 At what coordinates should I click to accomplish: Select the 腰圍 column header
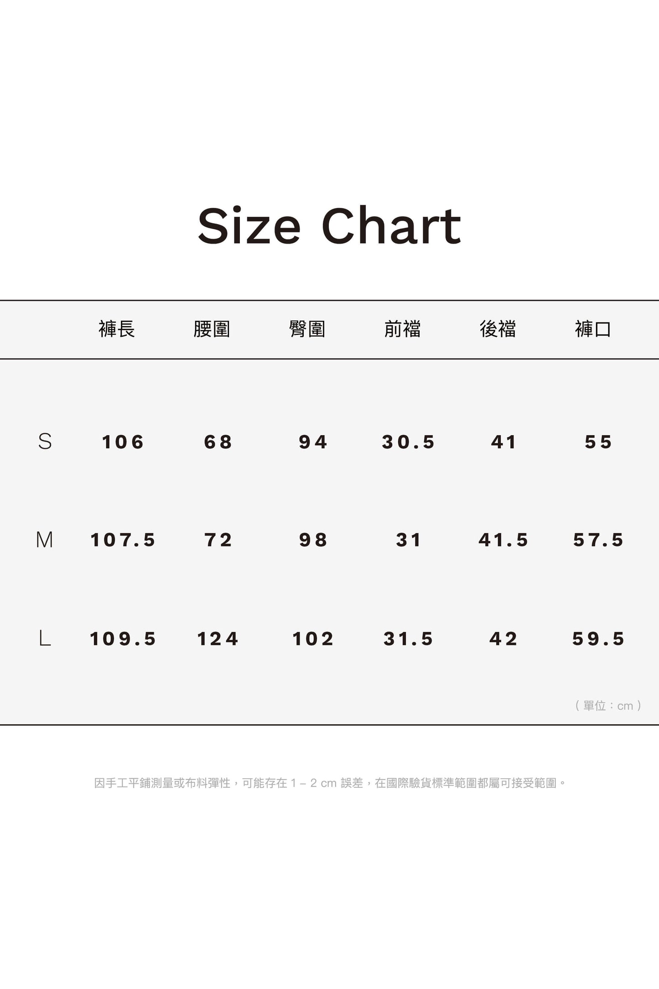[x=212, y=329]
